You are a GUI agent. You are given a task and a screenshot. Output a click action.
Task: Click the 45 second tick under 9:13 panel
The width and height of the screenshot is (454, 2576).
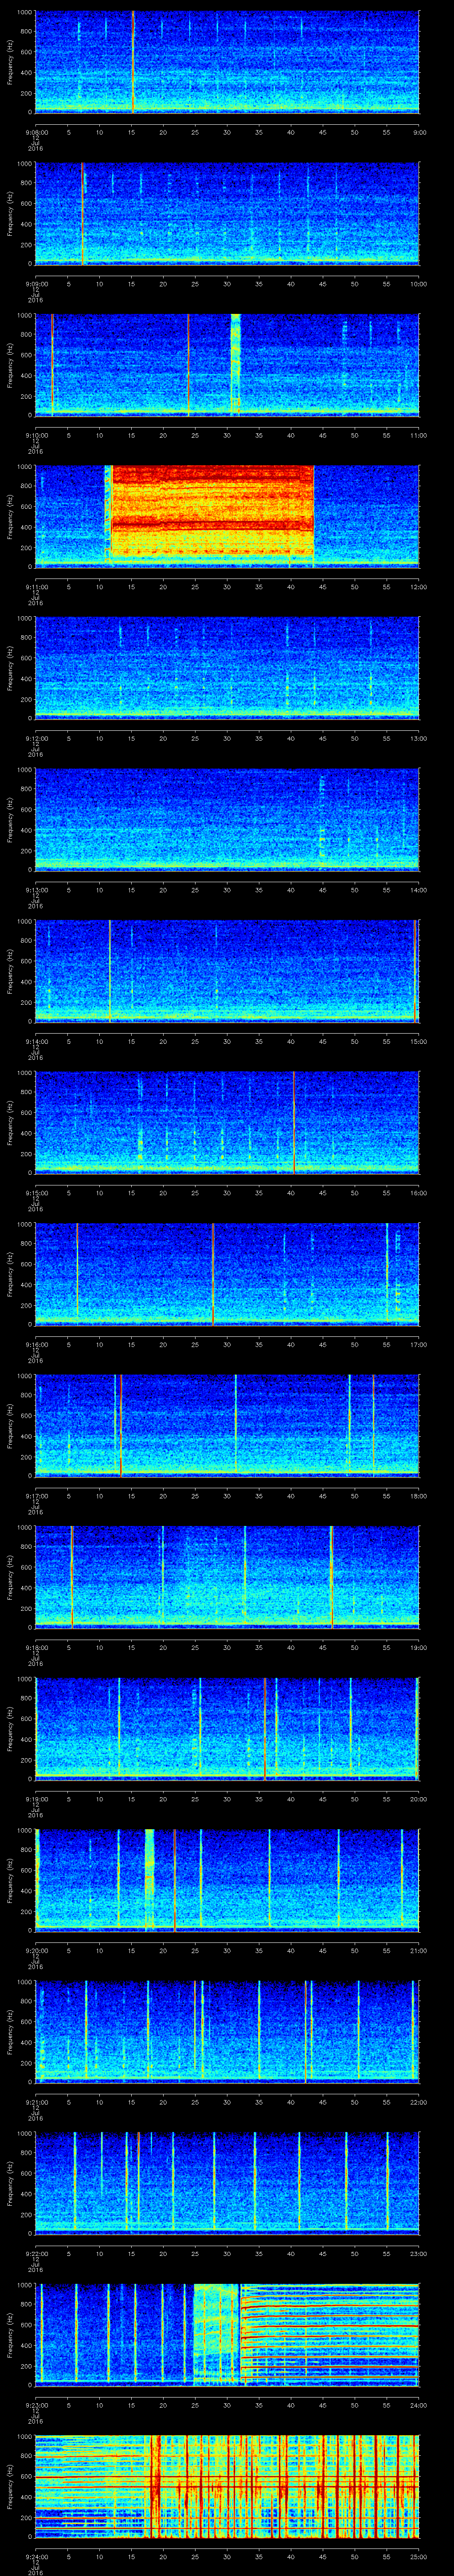pyautogui.click(x=323, y=890)
